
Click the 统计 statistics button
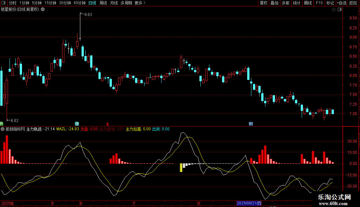pos(297,3)
